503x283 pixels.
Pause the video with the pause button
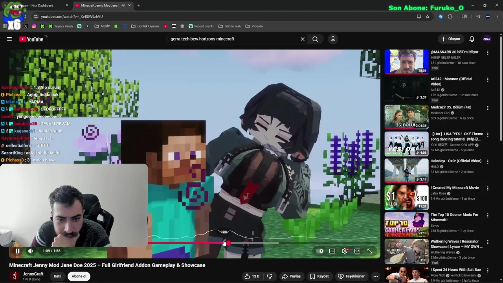(x=17, y=251)
